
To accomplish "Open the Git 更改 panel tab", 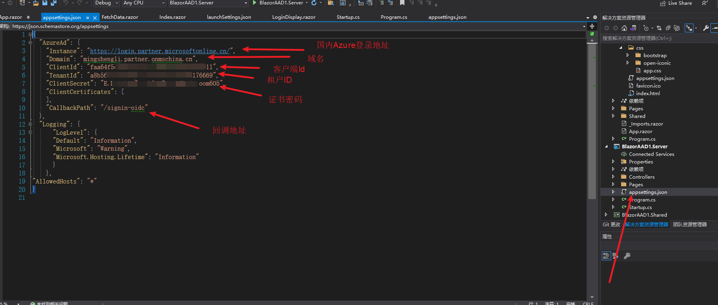I will point(611,225).
